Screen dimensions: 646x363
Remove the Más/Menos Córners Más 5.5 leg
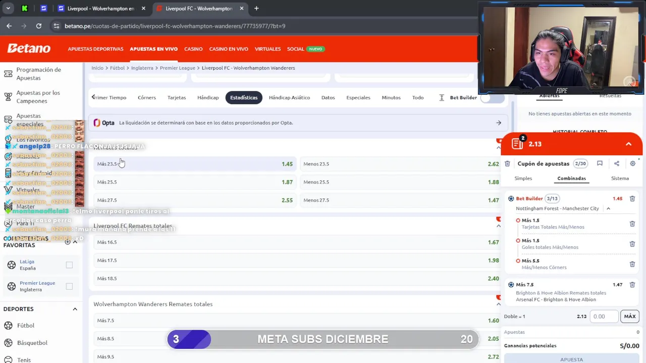pyautogui.click(x=632, y=264)
